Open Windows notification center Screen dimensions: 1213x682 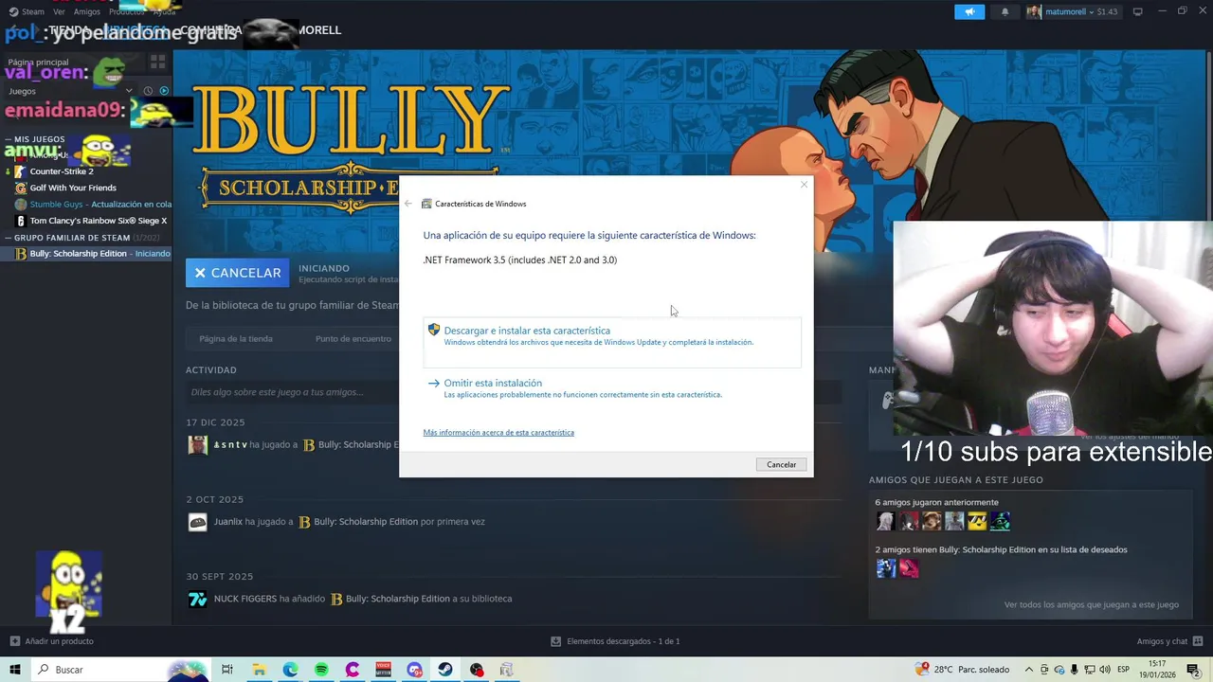coord(1193,670)
